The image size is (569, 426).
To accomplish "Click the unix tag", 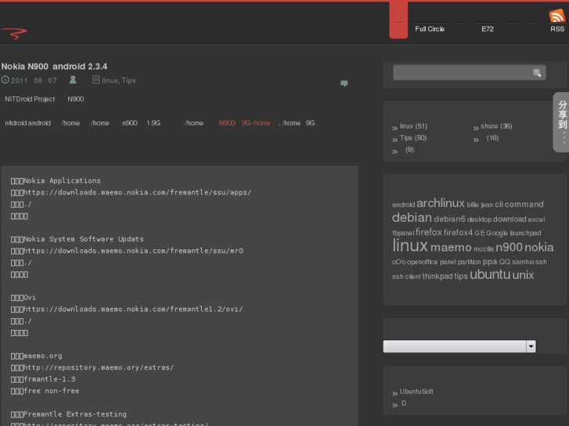I will pyautogui.click(x=523, y=275).
